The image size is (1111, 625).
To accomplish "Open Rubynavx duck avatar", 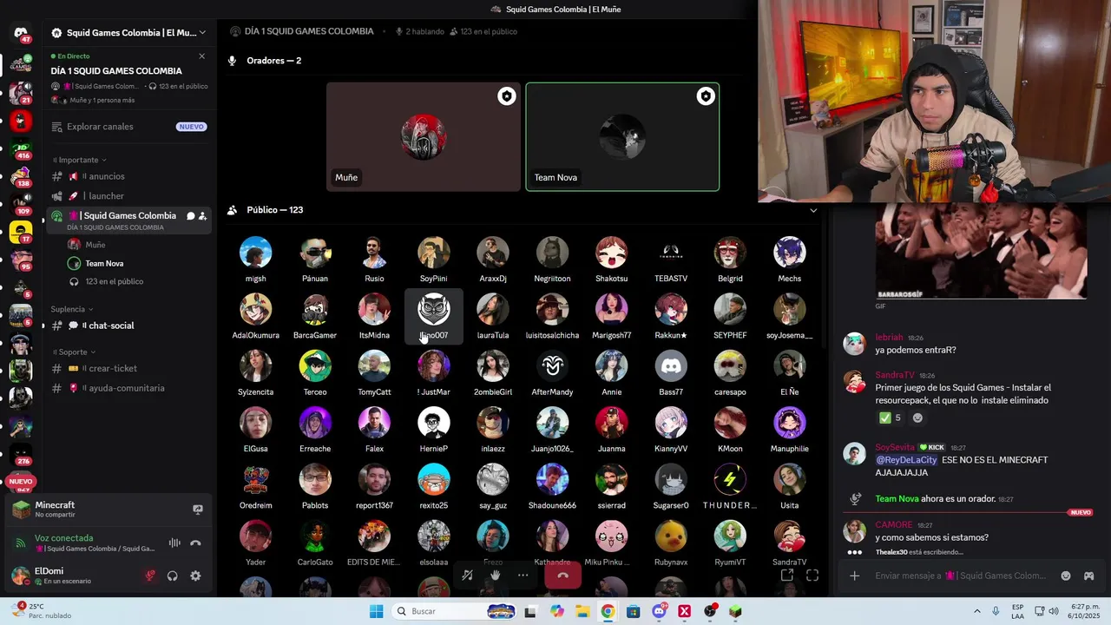I will pos(671,536).
